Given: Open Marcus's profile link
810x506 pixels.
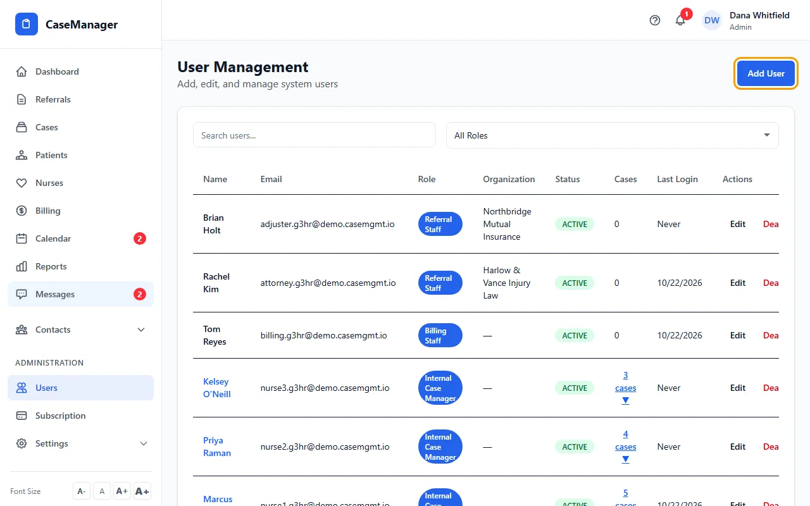Looking at the screenshot, I should [218, 499].
